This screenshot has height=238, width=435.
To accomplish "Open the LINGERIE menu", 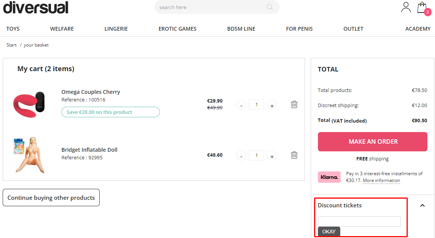I will 116,29.
